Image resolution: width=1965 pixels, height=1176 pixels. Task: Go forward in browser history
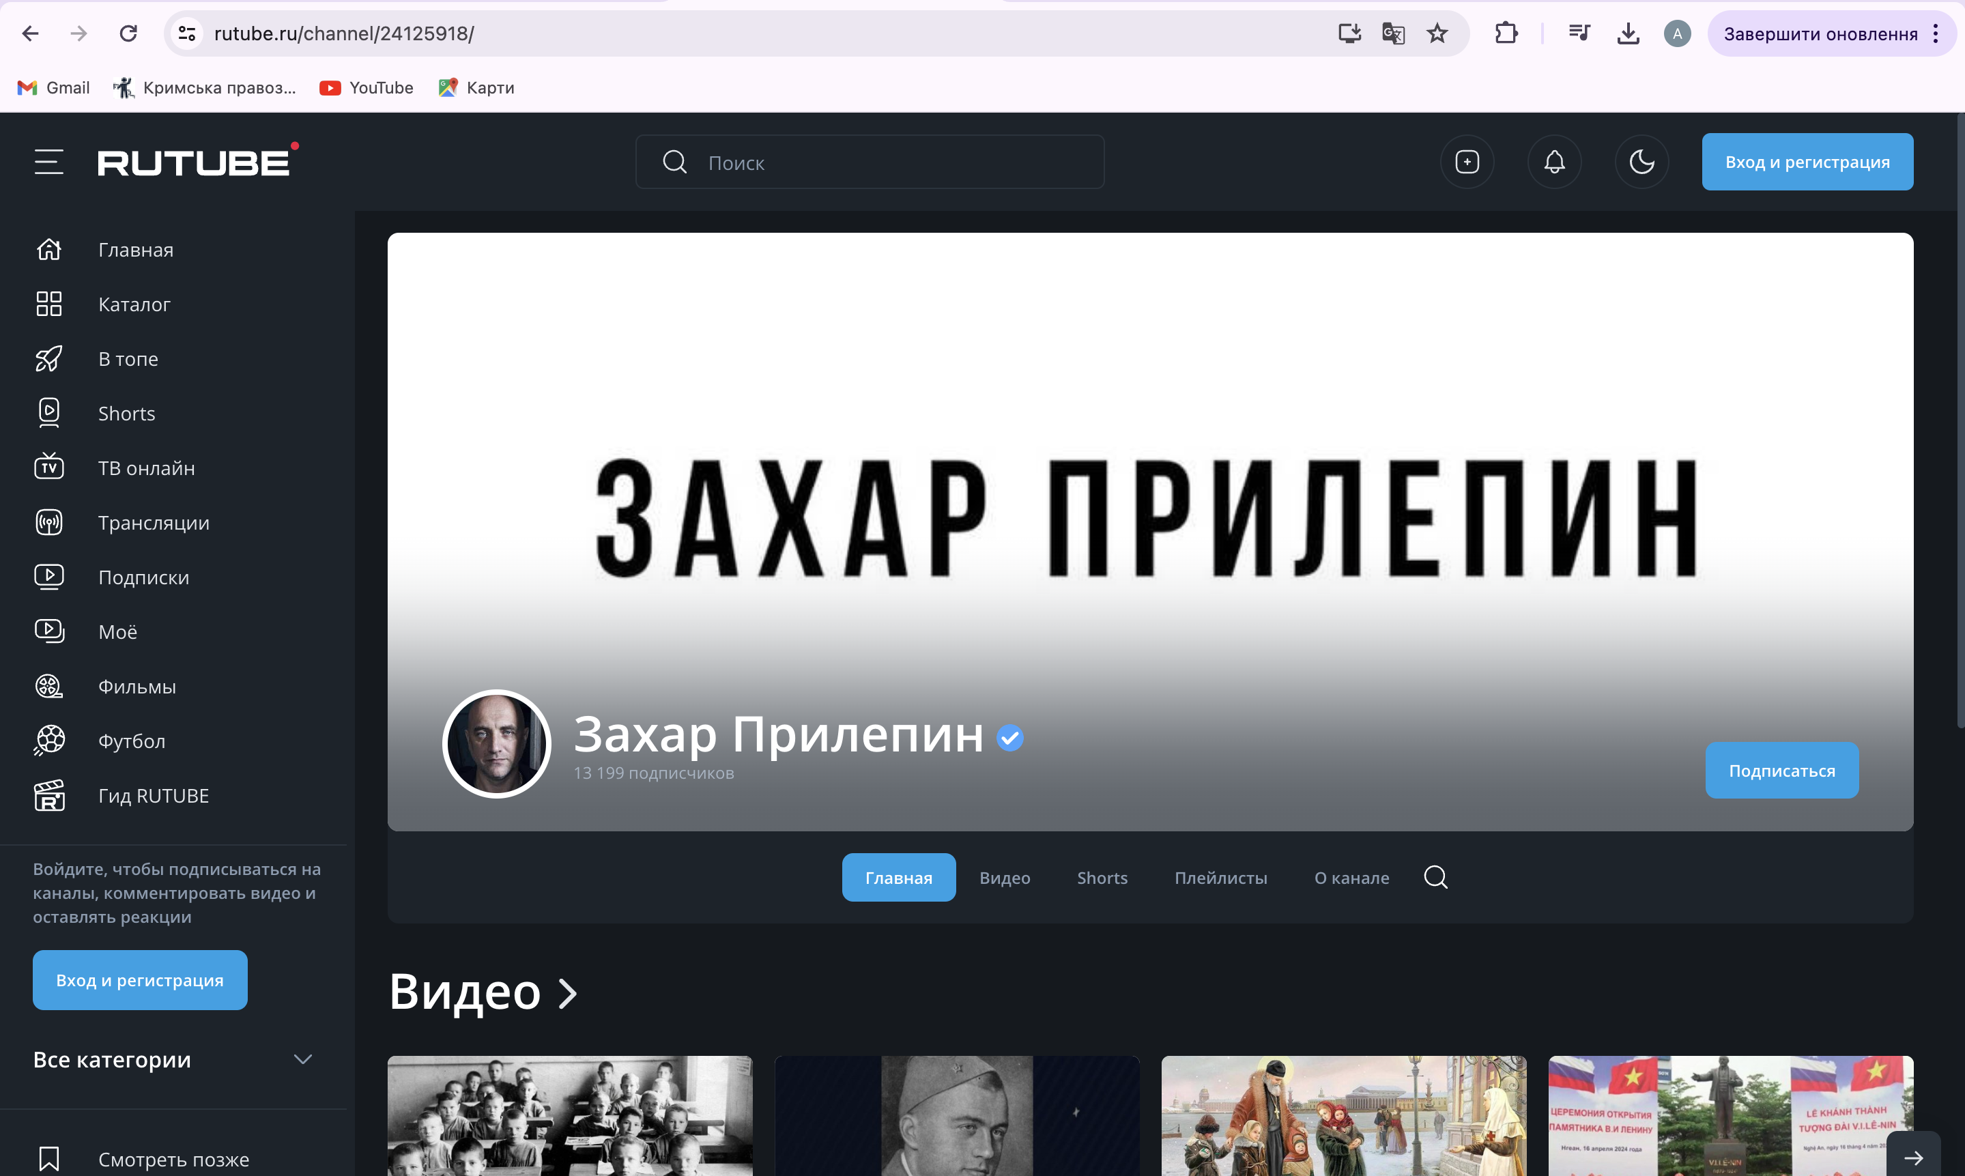click(78, 33)
